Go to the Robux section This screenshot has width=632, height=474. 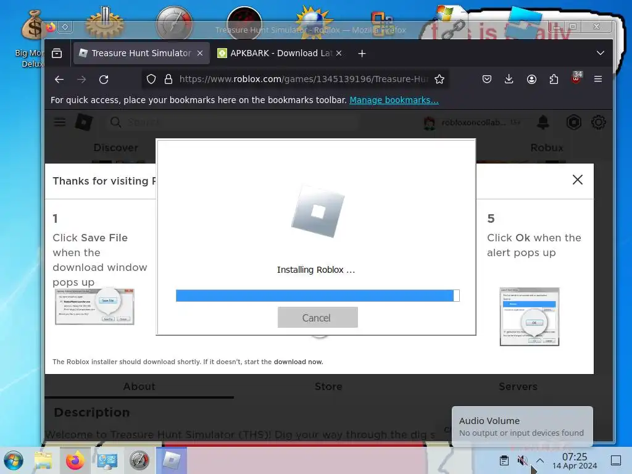click(547, 148)
